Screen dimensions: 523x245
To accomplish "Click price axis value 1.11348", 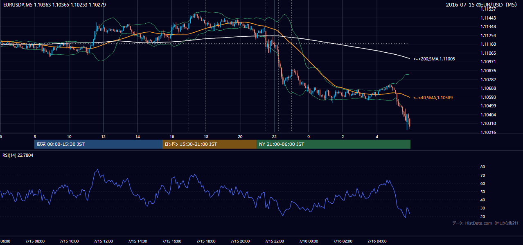I will [488, 27].
